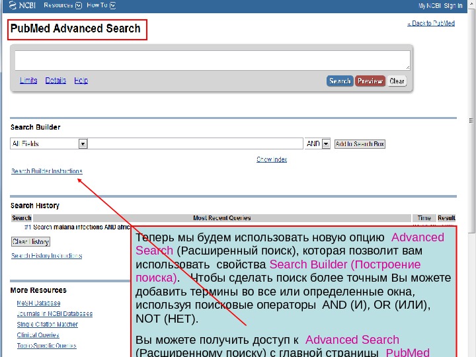Click the NCBI logo icon
476x357 pixels.
coord(13,5)
